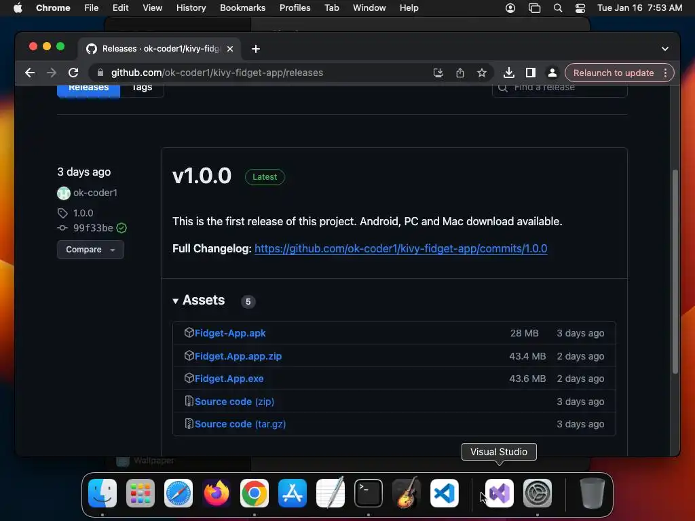Download Fidget.App.exe asset
The height and width of the screenshot is (521, 695).
tap(229, 379)
